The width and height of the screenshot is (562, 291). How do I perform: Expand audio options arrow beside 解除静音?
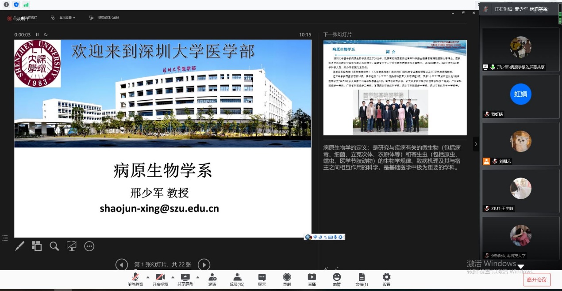point(148,277)
